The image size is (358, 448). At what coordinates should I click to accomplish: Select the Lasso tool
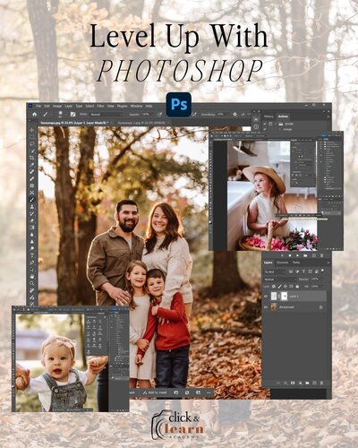(x=32, y=143)
